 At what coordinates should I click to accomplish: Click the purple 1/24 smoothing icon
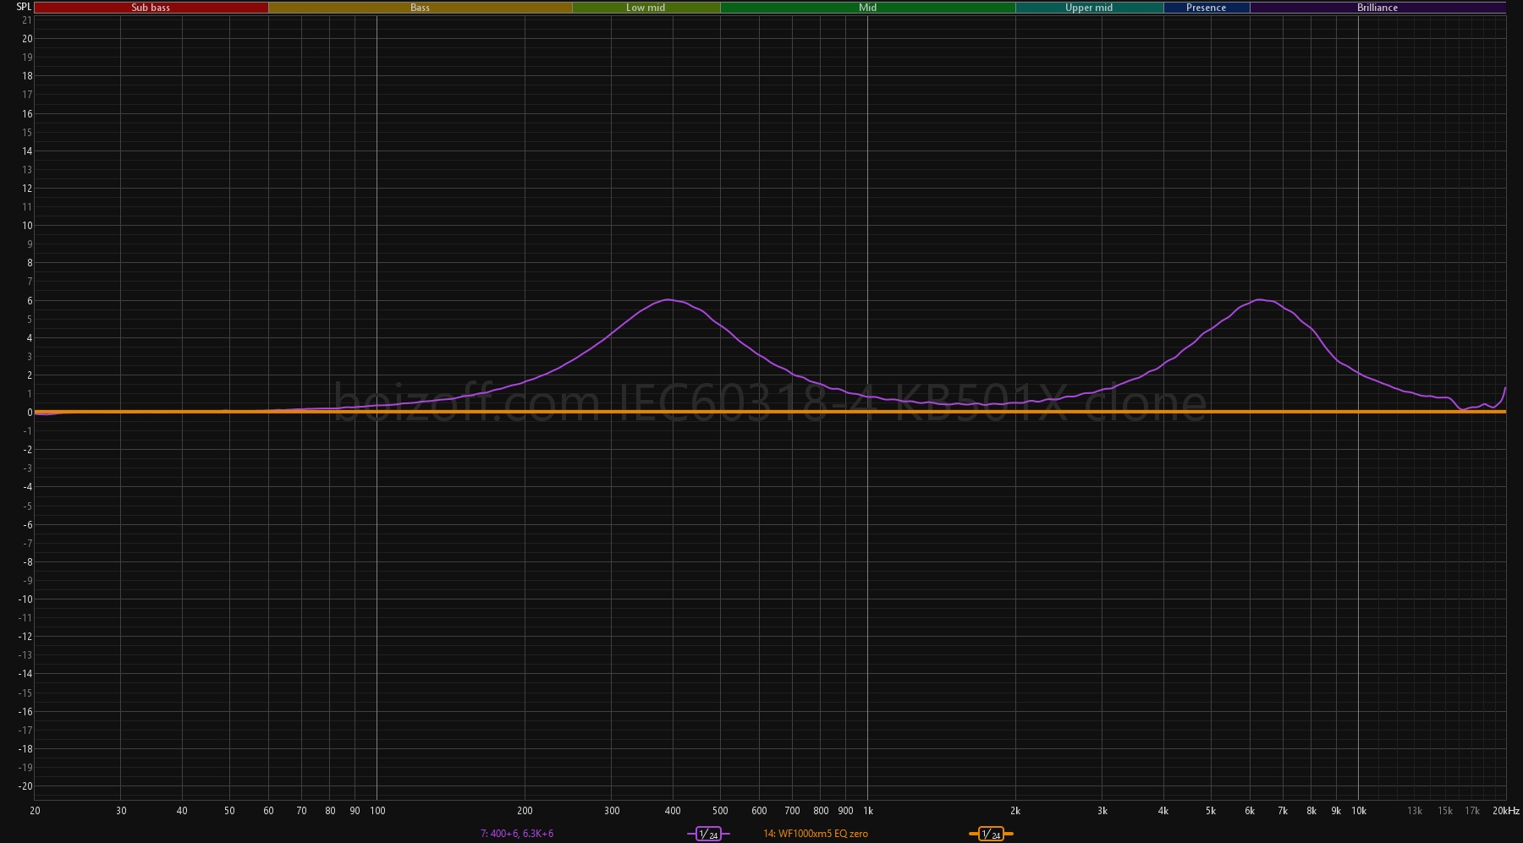click(708, 834)
